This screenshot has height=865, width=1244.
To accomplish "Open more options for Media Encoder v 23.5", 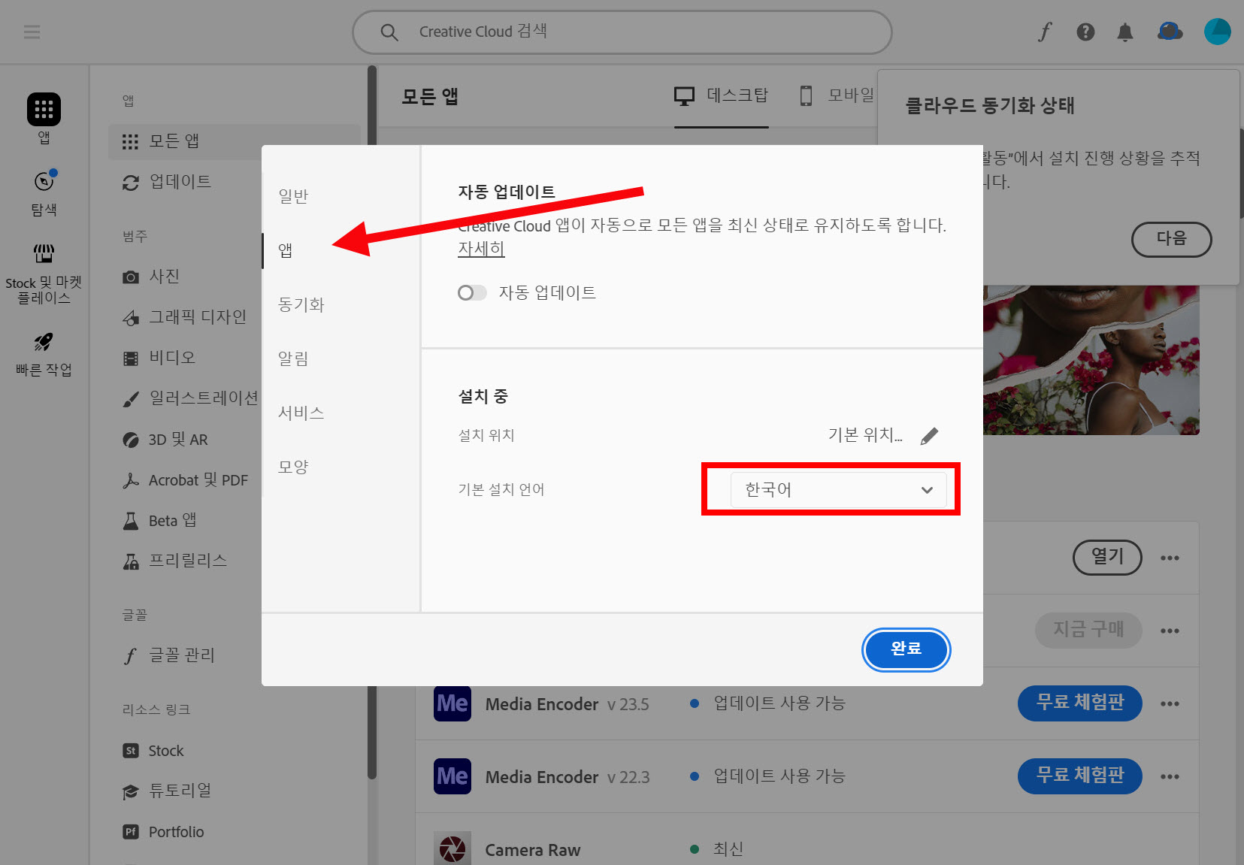I will pyautogui.click(x=1170, y=703).
